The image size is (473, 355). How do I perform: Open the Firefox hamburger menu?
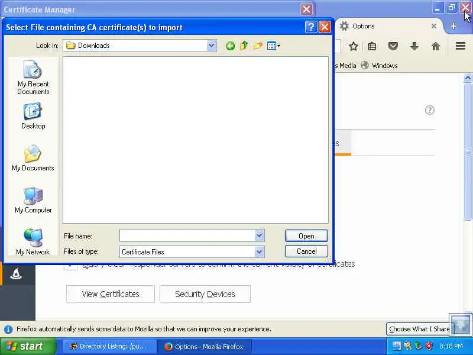point(461,46)
